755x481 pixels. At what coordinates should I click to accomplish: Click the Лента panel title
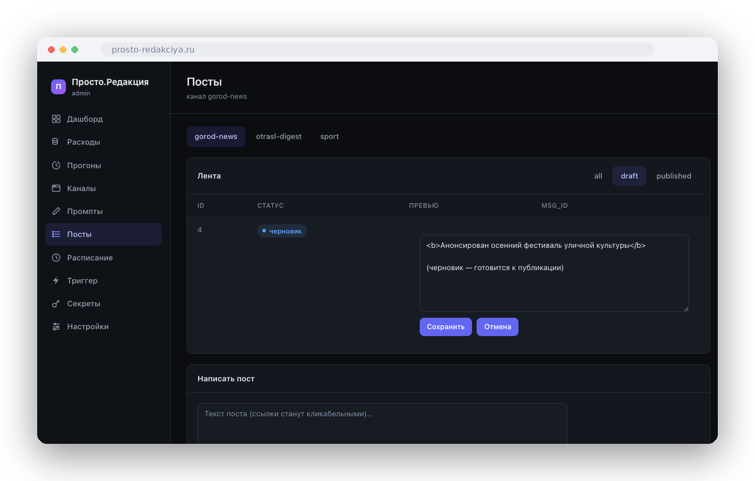[x=209, y=176]
